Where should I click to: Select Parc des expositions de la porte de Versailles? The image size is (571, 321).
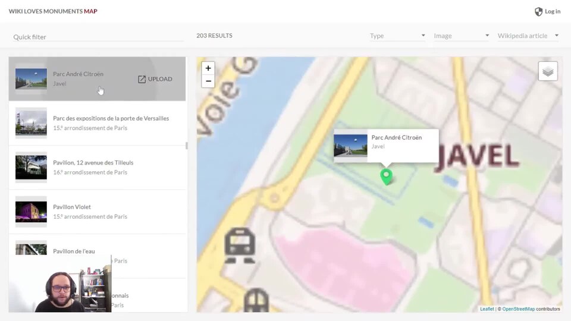(x=97, y=123)
